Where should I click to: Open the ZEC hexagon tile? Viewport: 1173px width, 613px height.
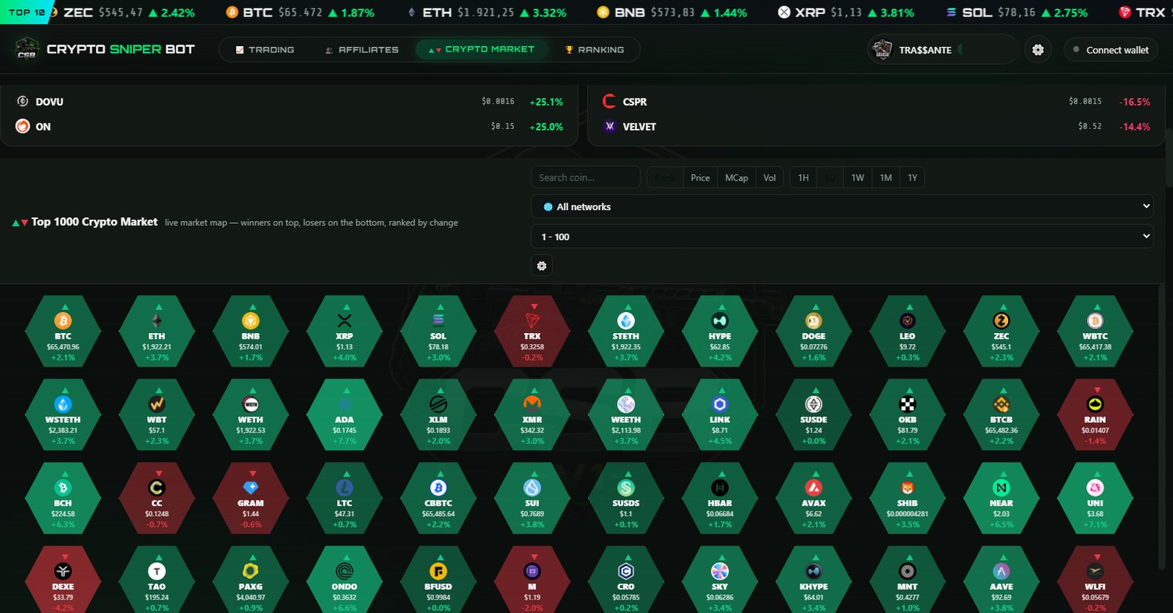tap(1001, 332)
